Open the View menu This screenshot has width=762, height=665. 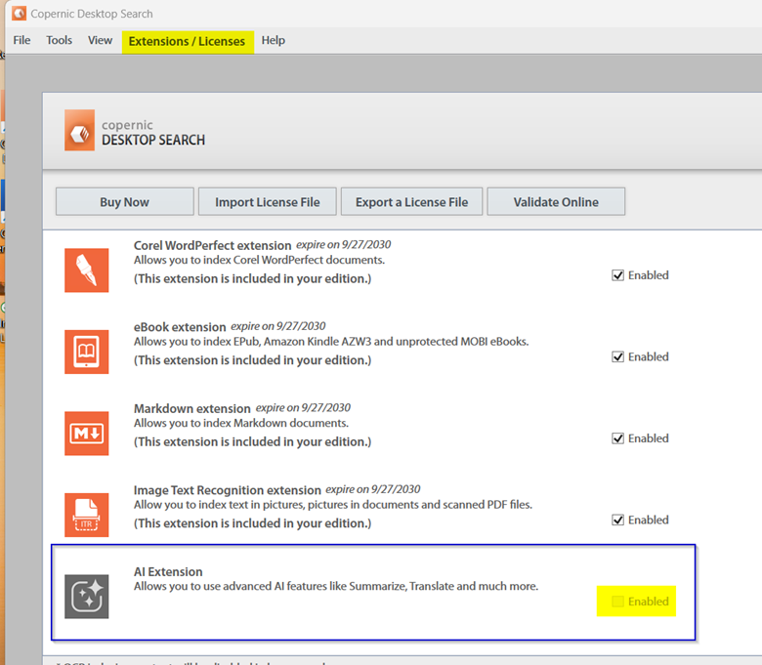(100, 40)
